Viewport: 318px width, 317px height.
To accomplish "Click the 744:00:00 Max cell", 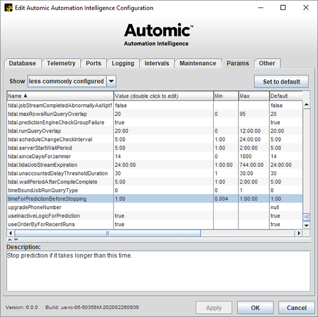I will pos(254,165).
